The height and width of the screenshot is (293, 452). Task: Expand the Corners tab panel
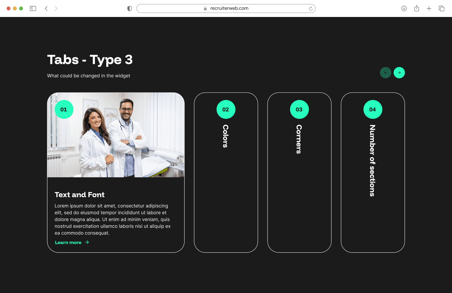pos(299,139)
